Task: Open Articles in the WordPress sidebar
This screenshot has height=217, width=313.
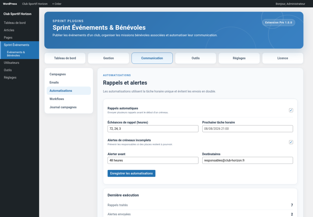Action: [20, 30]
